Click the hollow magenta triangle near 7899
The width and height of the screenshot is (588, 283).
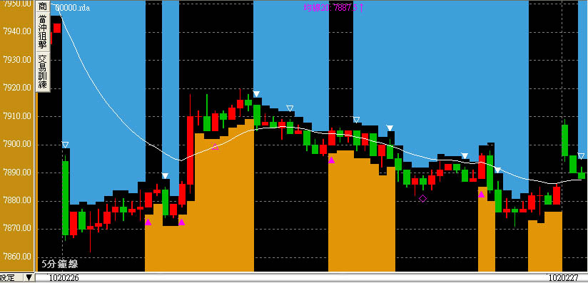click(x=215, y=147)
